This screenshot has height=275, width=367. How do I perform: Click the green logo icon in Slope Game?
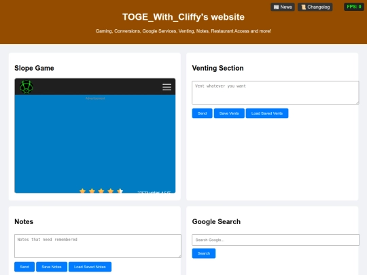pyautogui.click(x=27, y=87)
